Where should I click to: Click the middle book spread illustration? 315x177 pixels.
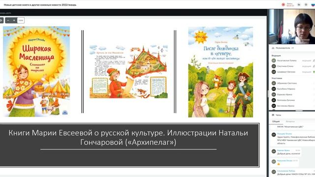[128, 72]
